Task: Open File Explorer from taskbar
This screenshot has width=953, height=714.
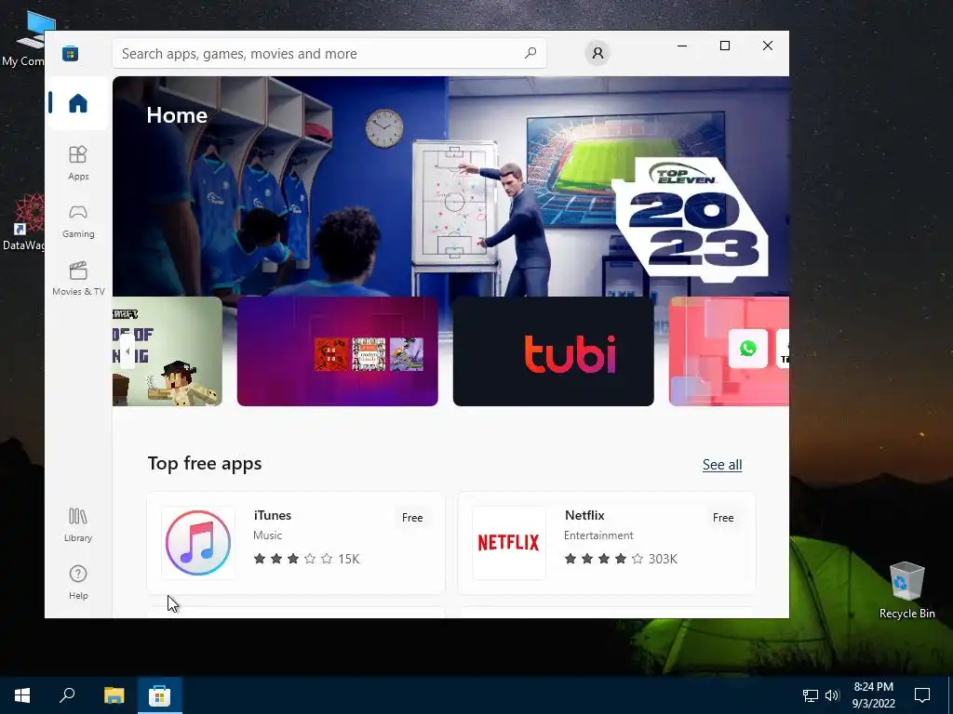Action: coord(114,695)
